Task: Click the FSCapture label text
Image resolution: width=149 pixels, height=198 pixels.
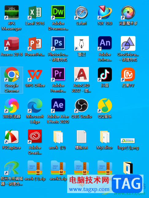Action: 11,148
